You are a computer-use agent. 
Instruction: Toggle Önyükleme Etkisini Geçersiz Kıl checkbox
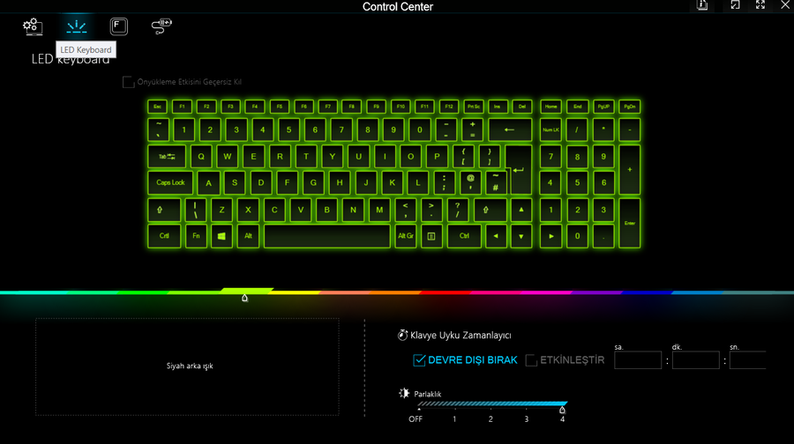128,82
